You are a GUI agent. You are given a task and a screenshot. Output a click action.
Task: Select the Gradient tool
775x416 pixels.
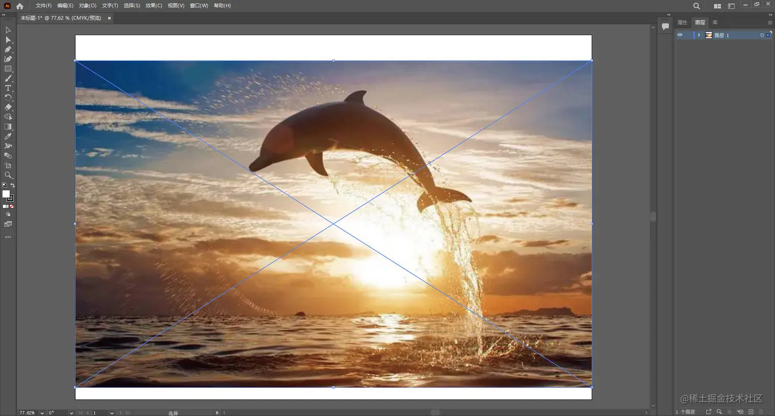8,127
